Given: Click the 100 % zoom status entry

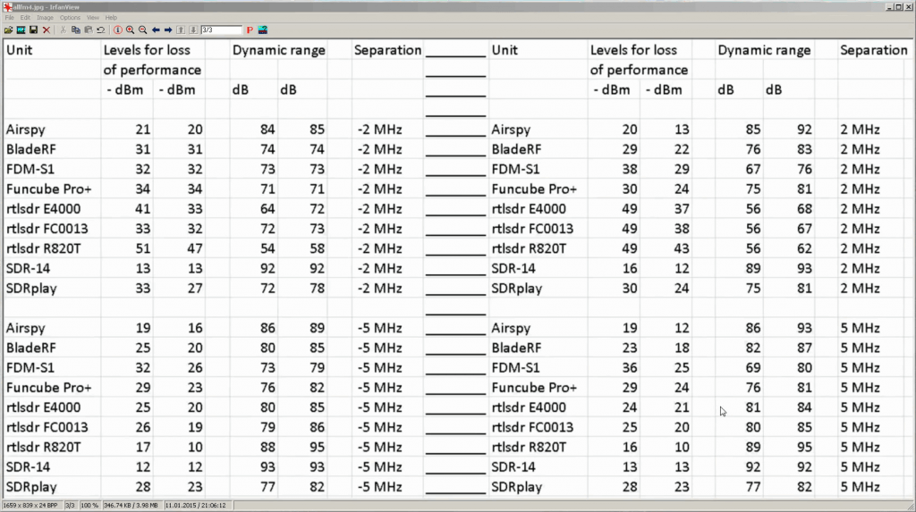Looking at the screenshot, I should 89,505.
